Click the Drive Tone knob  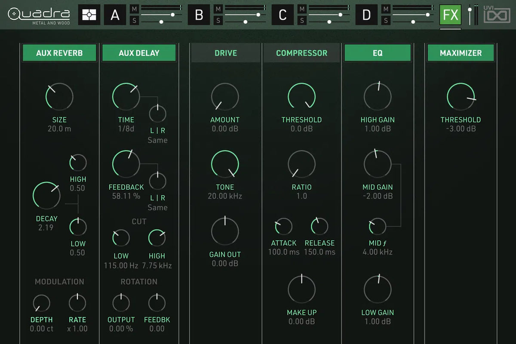coord(225,164)
